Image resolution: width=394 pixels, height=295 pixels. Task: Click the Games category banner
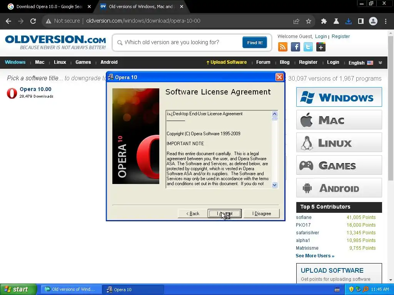coord(339,165)
